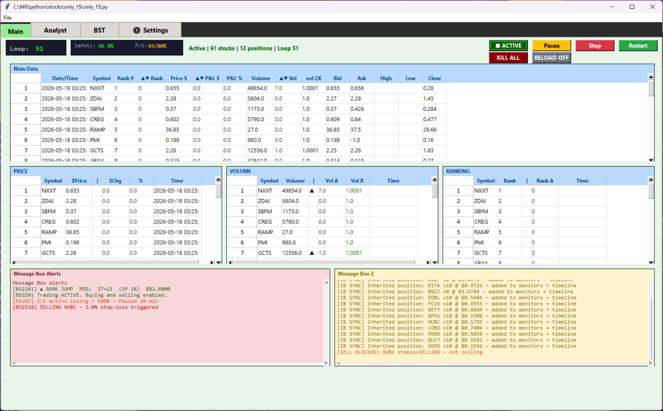Viewport: 663px width, 411px height.
Task: Click the Loop counter display
Action: [36, 48]
